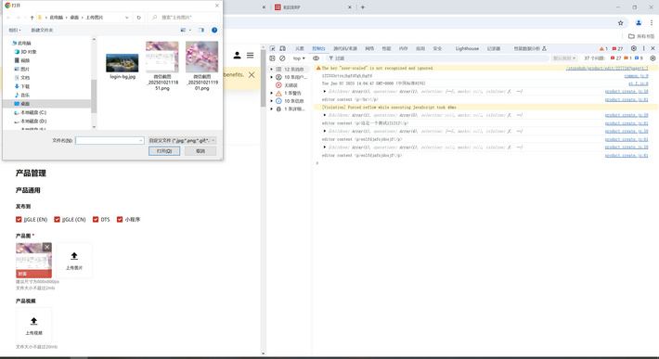The width and height of the screenshot is (659, 359).
Task: Open the top context dropdown in console
Action: pyautogui.click(x=299, y=58)
